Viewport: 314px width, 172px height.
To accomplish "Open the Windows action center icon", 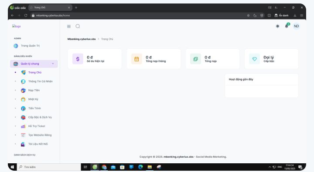I will click(x=300, y=167).
